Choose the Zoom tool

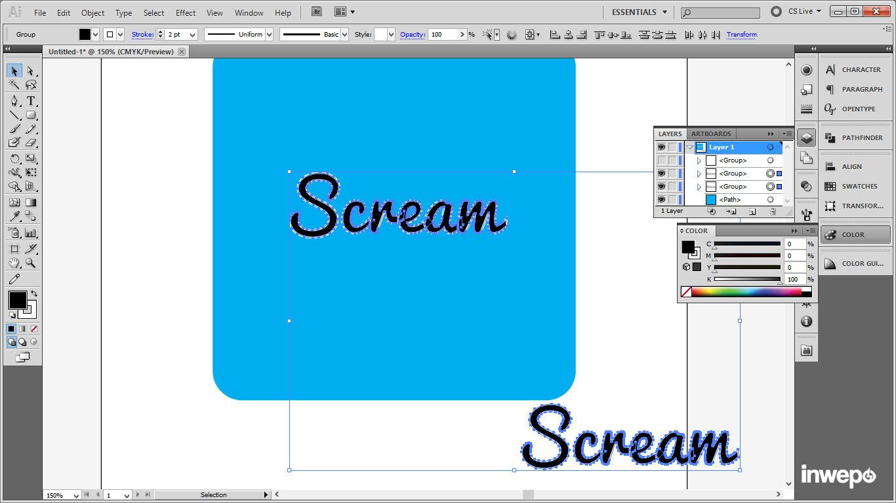click(x=30, y=263)
